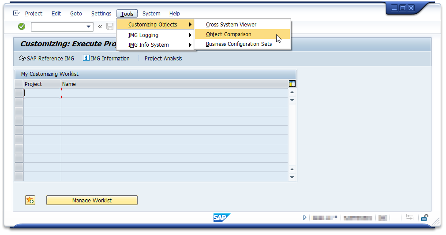The height and width of the screenshot is (235, 446).
Task: Click the Manage Worklist button
Action: point(92,200)
